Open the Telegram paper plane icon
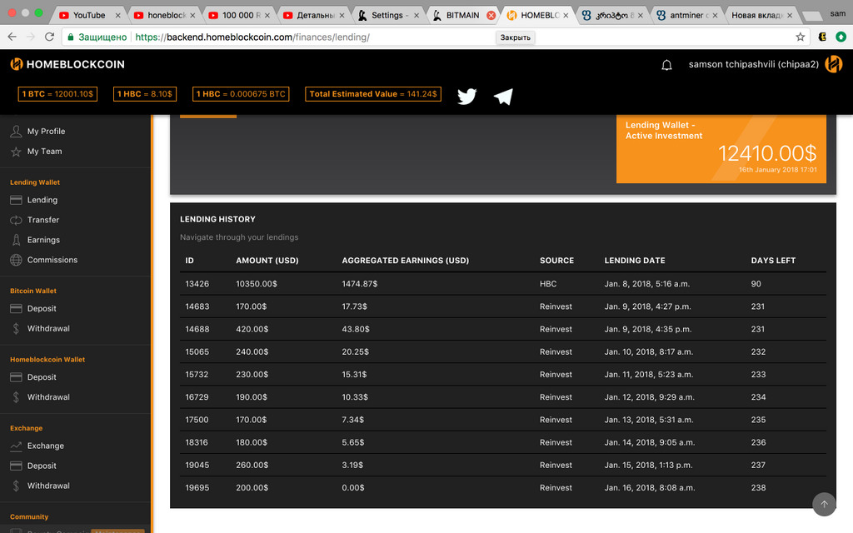 [503, 97]
